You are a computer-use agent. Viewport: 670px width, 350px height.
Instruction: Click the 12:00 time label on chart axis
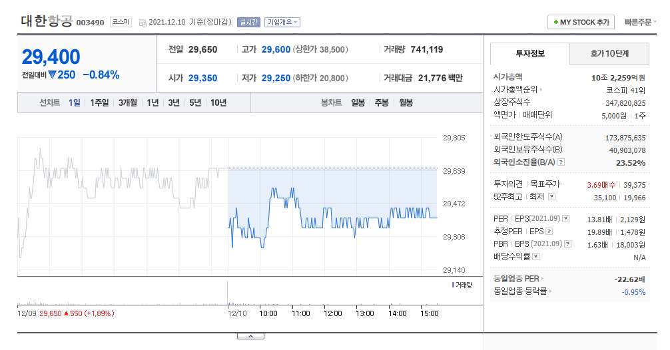pos(333,313)
